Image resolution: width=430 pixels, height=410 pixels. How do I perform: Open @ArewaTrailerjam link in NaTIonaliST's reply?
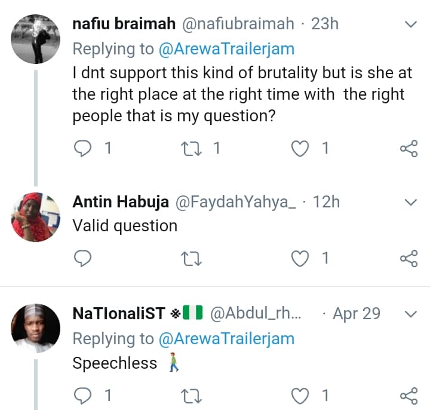(x=226, y=339)
